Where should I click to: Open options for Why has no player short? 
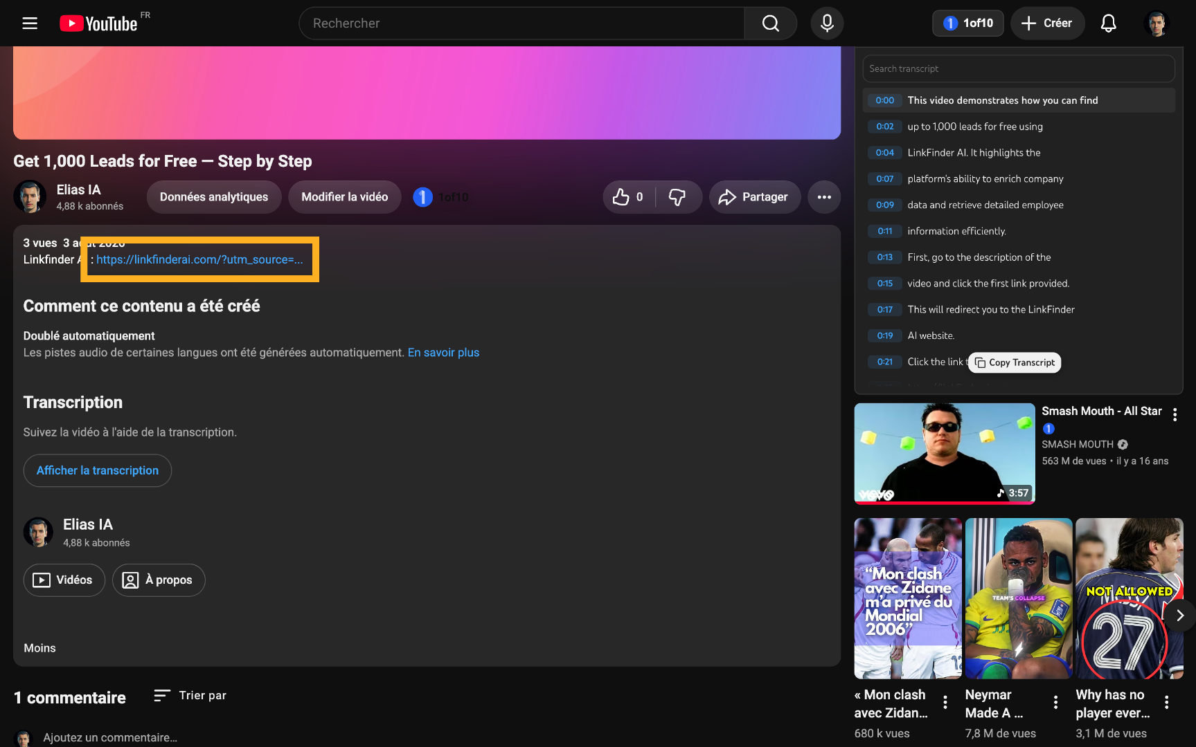pos(1167,703)
